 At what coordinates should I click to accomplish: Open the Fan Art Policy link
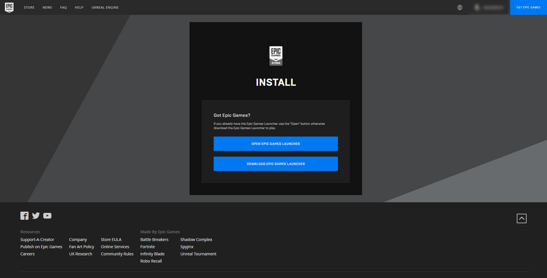coord(82,247)
